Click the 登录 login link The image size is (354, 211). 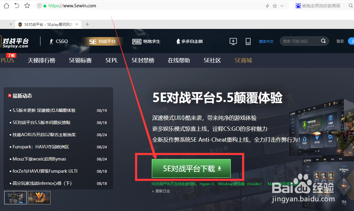pos(340,41)
